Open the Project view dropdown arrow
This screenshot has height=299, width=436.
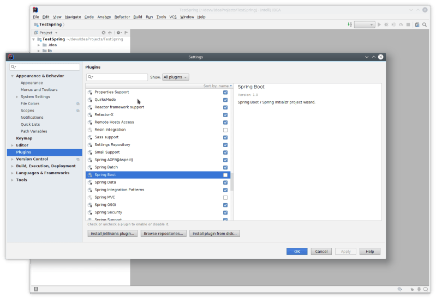point(56,33)
